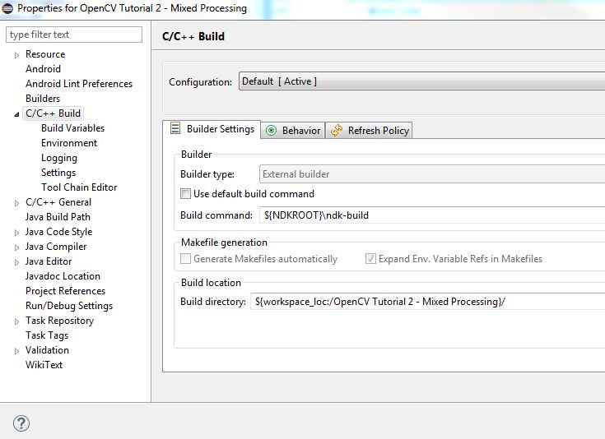Select Java Editor item
This screenshot has width=605, height=439.
point(49,261)
